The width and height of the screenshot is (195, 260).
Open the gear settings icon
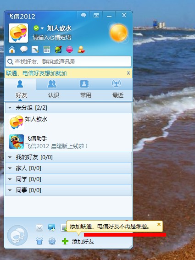point(52,241)
